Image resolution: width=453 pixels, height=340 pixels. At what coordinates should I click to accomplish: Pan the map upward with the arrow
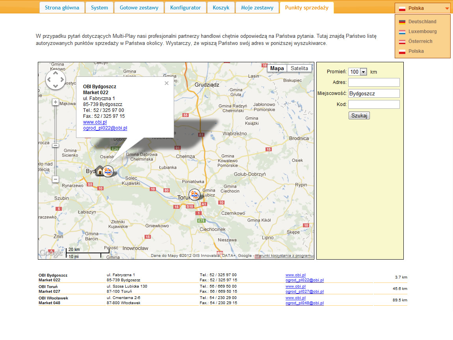click(56, 73)
